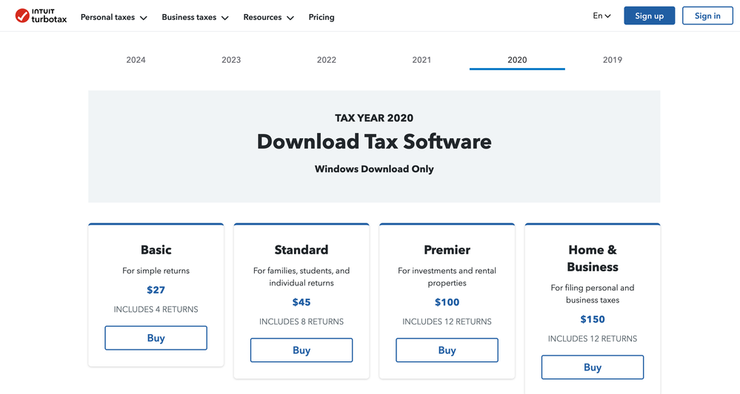Click the 'For simple returns' description
The height and width of the screenshot is (394, 740).
(x=156, y=271)
